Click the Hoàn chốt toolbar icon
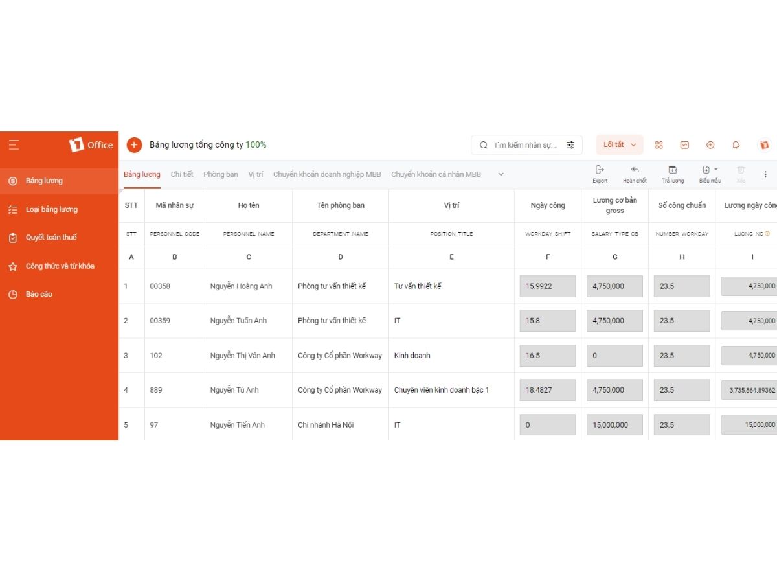Image resolution: width=777 pixels, height=583 pixels. (x=635, y=170)
